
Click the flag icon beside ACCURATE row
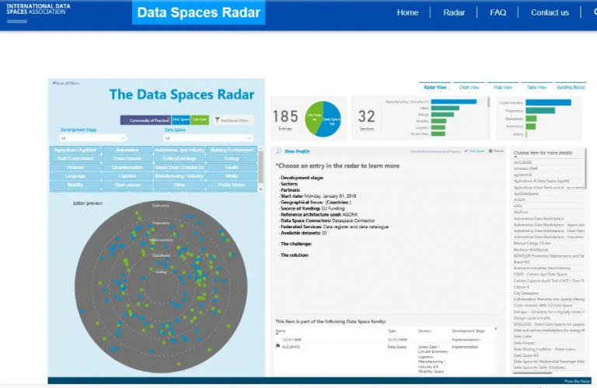click(278, 347)
